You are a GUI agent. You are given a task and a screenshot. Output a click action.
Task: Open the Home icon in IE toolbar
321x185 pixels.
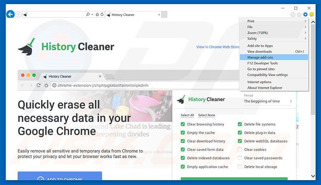pyautogui.click(x=293, y=14)
